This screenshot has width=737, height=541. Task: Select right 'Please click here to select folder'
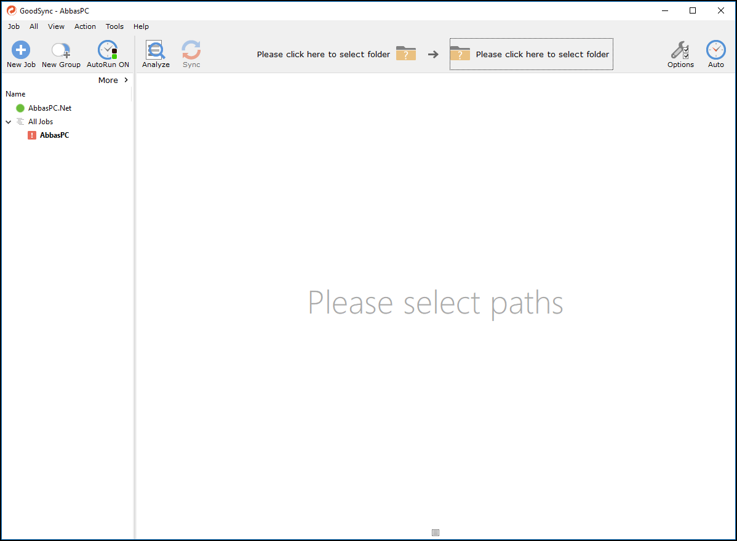pos(542,55)
